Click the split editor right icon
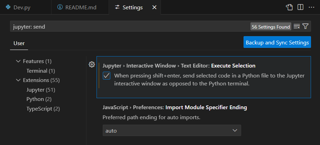This screenshot has width=320, height=145. 300,7
